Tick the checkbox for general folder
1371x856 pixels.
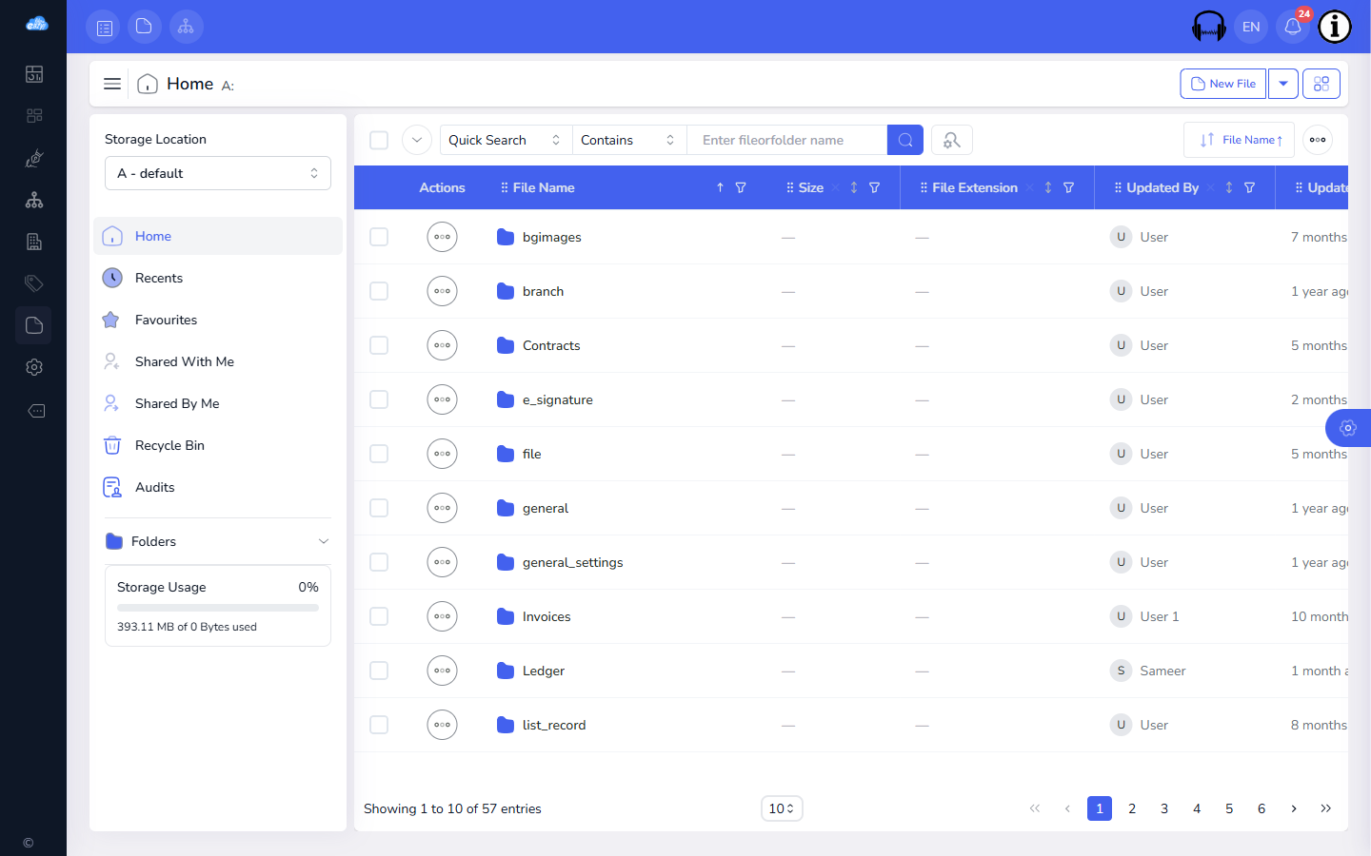coord(379,508)
